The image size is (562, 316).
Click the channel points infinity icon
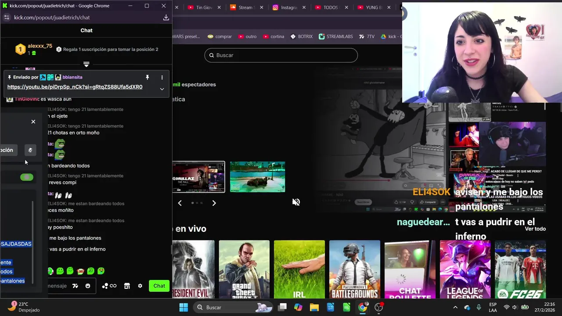coord(113,286)
